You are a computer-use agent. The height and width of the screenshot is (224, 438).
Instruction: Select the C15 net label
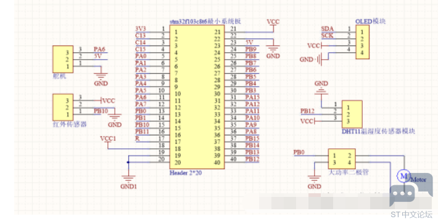point(140,49)
